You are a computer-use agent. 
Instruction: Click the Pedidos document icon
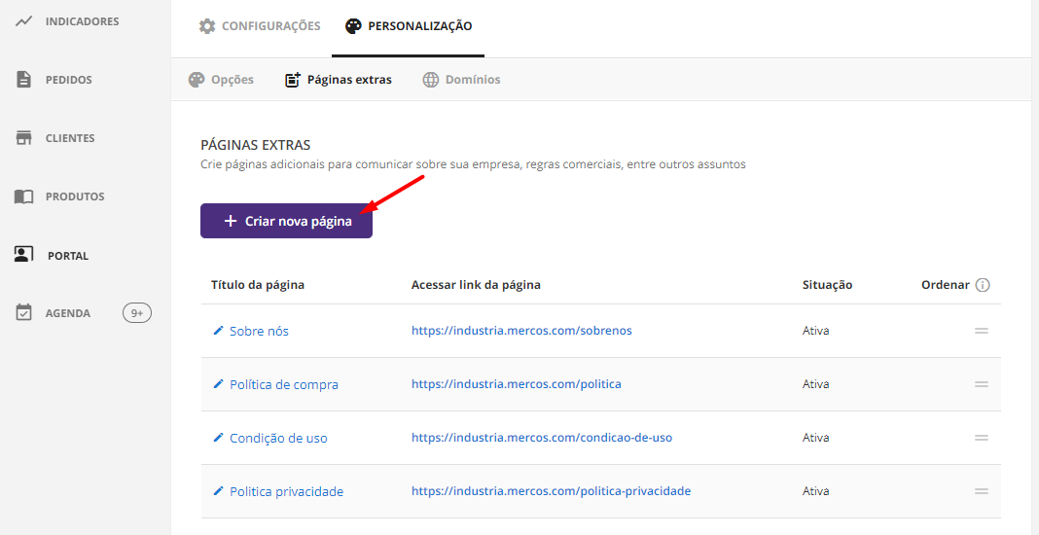click(x=24, y=80)
